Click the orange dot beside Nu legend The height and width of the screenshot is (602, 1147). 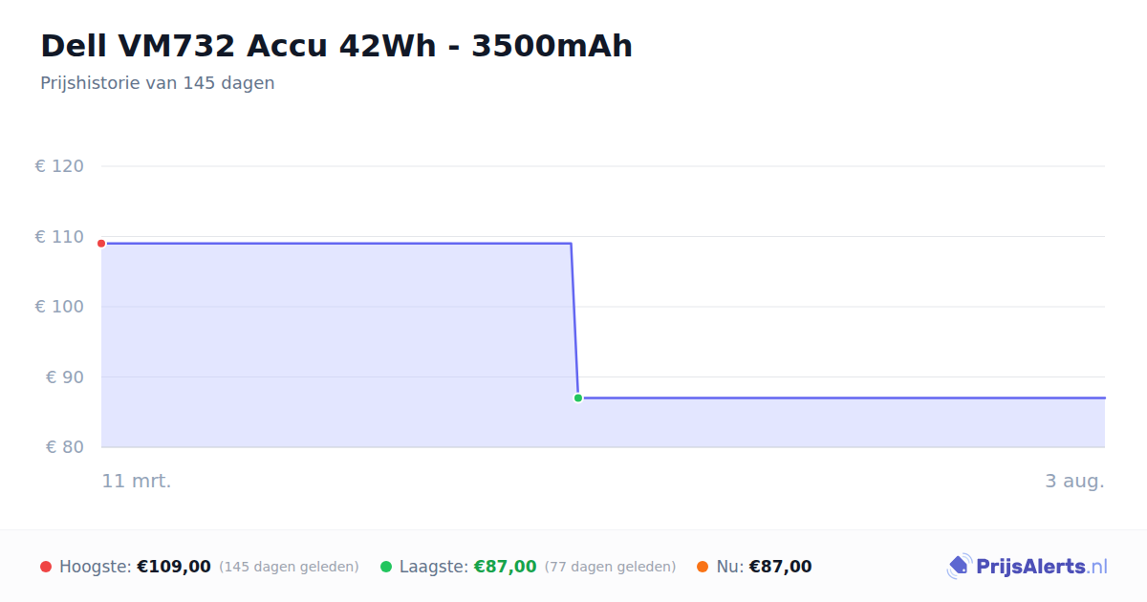(x=703, y=567)
